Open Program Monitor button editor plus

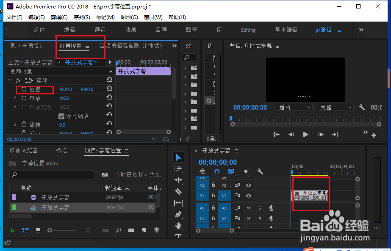(374, 135)
